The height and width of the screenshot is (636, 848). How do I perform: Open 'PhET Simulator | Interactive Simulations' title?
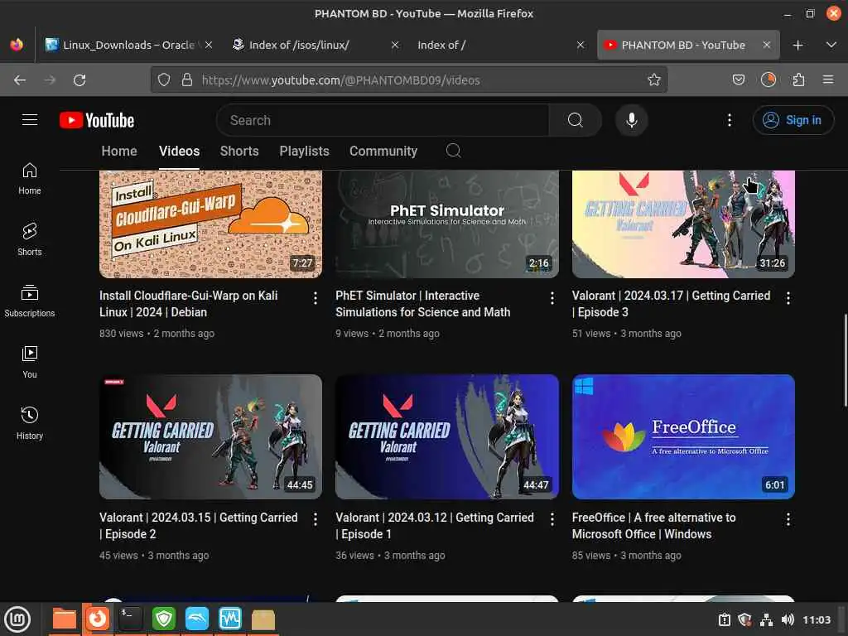pyautogui.click(x=422, y=304)
